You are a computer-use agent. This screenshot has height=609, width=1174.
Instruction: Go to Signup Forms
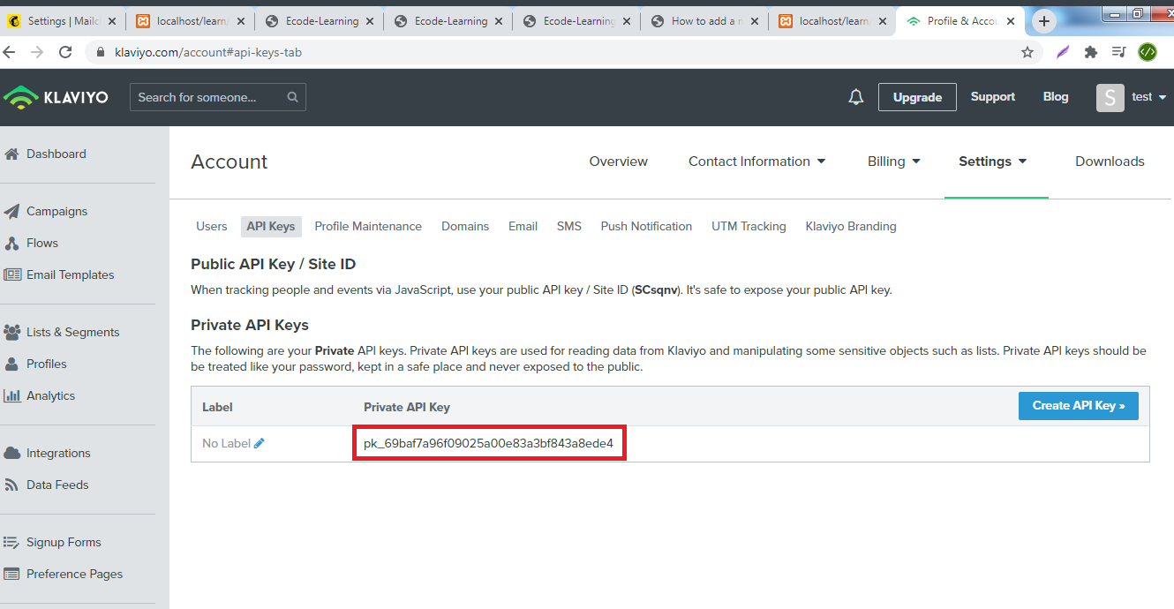point(64,542)
